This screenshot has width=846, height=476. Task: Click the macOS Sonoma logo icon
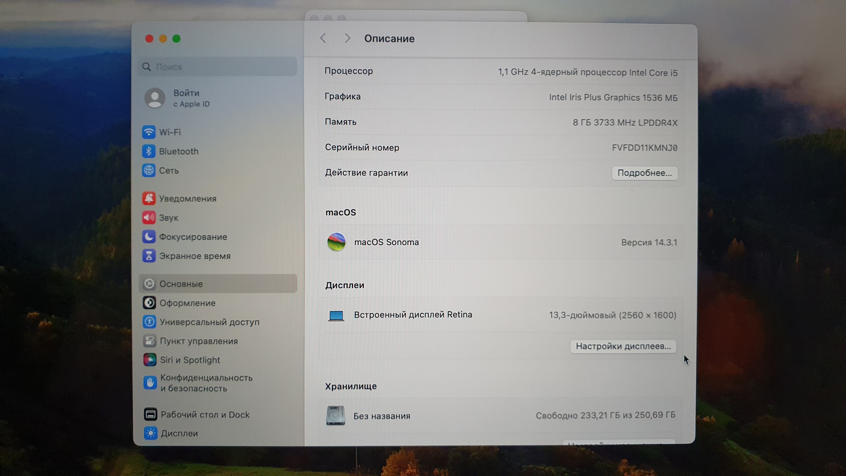[x=336, y=242]
